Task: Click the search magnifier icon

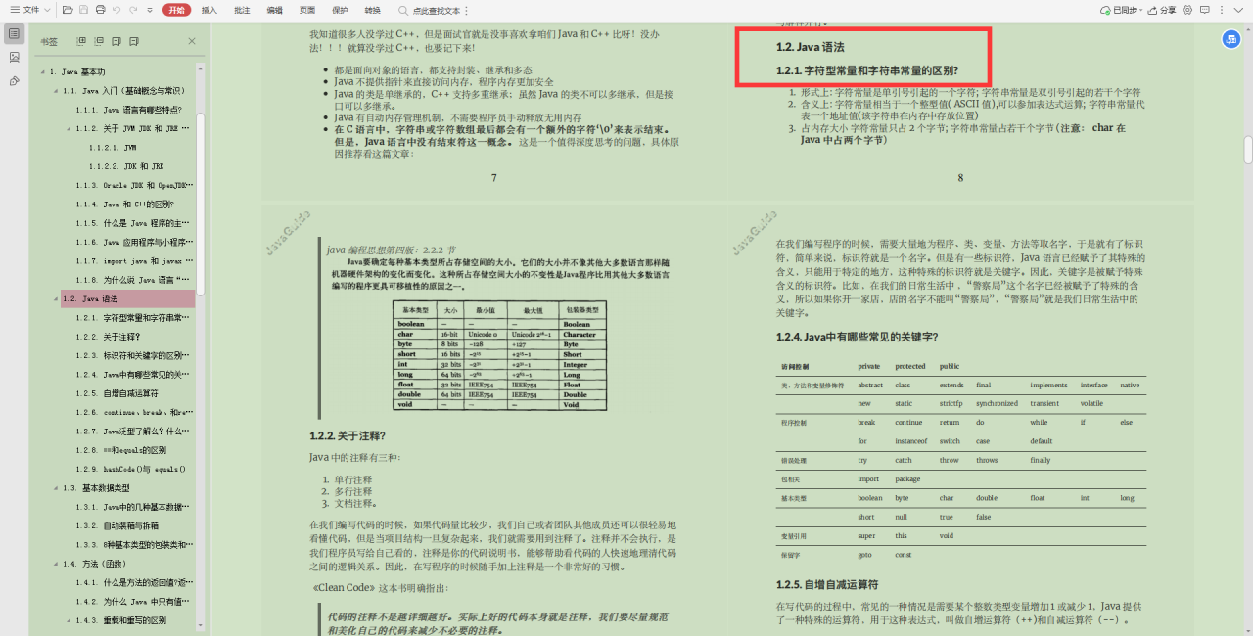Action: [x=403, y=10]
